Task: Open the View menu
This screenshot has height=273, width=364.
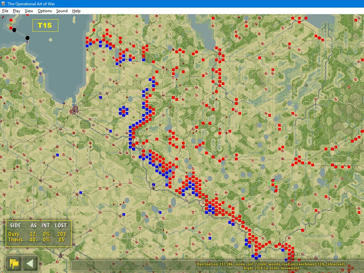Action: (29, 11)
